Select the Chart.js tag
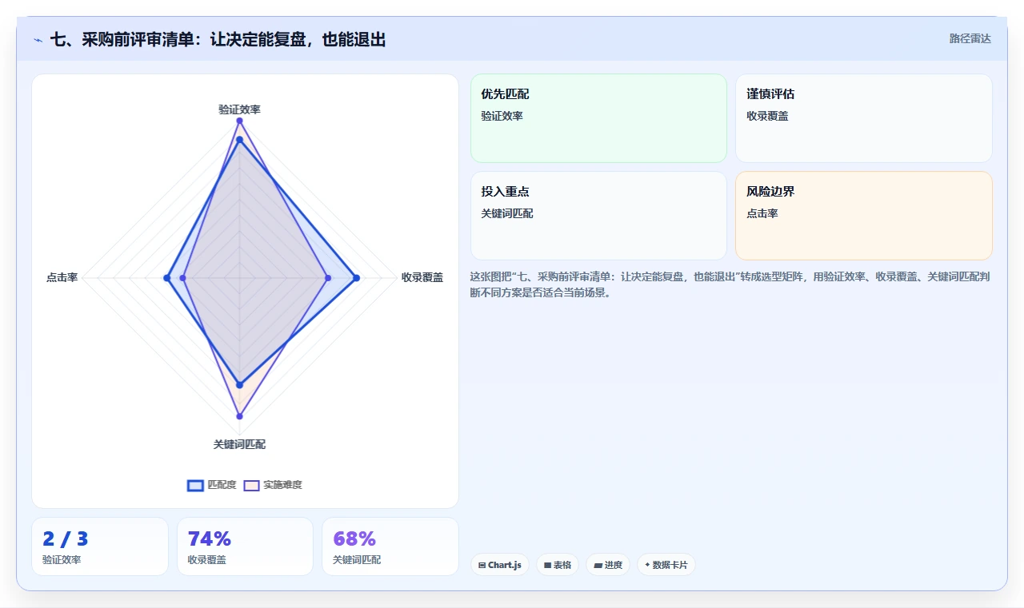The image size is (1024, 608). (x=499, y=565)
